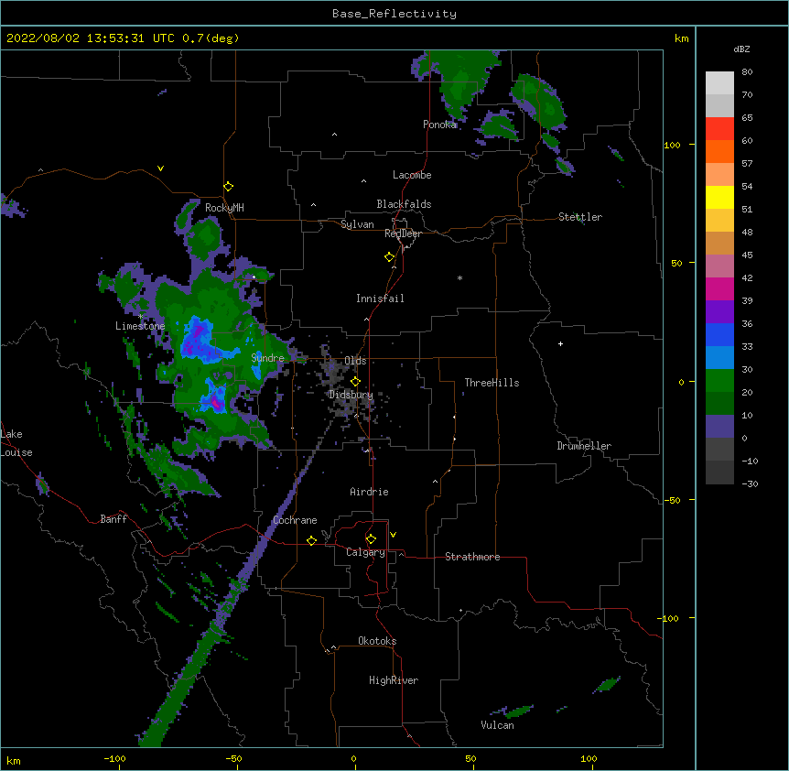This screenshot has height=771, width=789.
Task: Click the Drumheller town label
Action: coord(584,446)
